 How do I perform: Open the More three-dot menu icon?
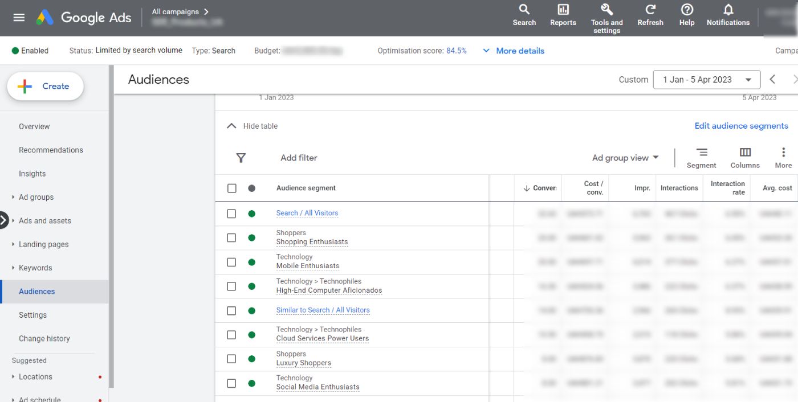point(783,151)
